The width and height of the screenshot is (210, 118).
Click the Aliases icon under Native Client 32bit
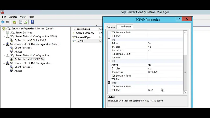point(12,52)
